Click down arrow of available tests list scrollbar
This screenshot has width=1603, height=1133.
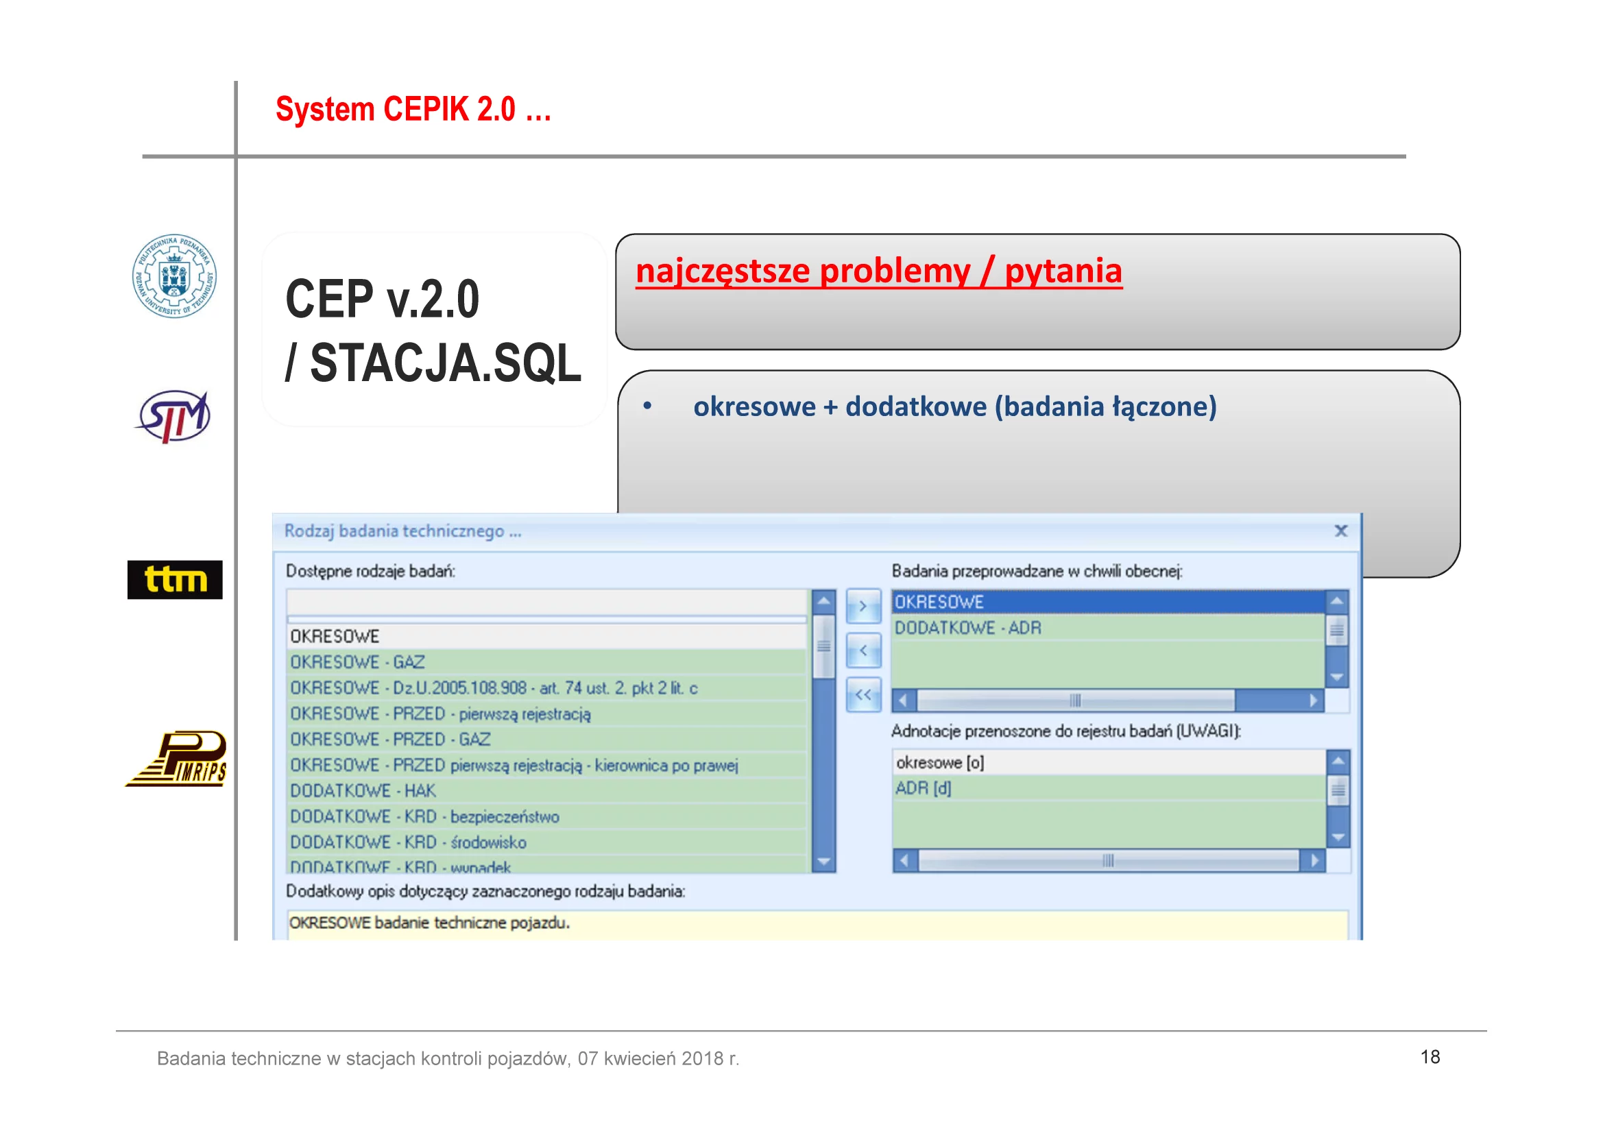click(x=825, y=862)
